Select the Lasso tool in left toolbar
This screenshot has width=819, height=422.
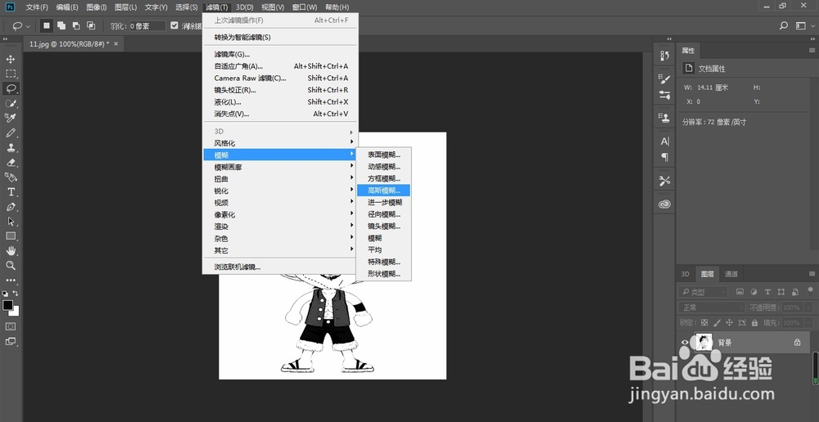[x=11, y=88]
